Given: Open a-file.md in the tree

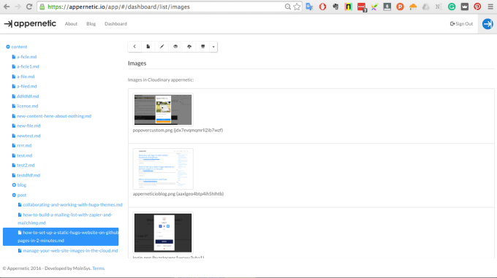Looking at the screenshot, I should click(26, 77).
